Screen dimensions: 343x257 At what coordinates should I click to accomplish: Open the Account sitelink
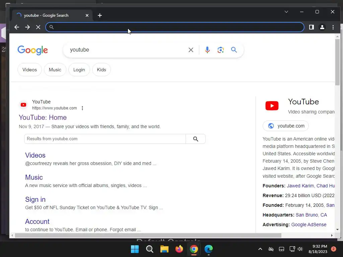click(x=37, y=222)
